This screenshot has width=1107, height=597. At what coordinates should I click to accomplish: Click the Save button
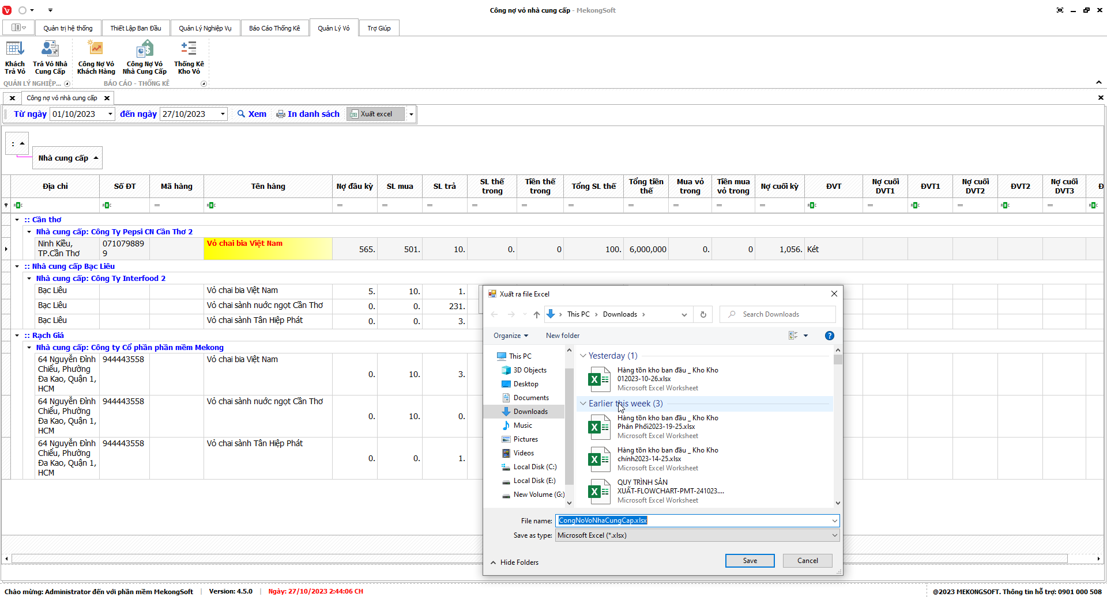point(750,561)
